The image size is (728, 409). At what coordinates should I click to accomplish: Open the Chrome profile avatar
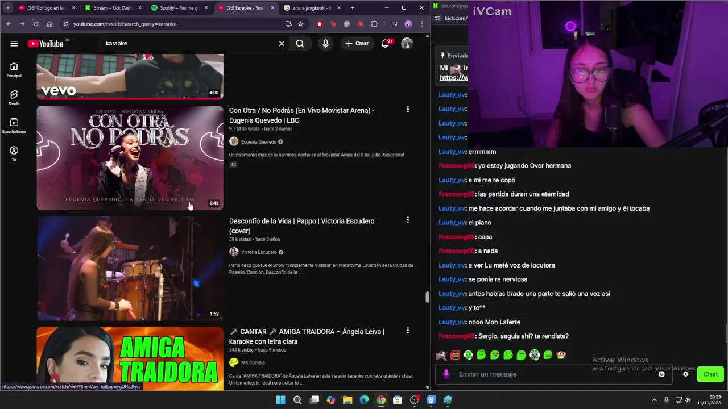click(408, 24)
